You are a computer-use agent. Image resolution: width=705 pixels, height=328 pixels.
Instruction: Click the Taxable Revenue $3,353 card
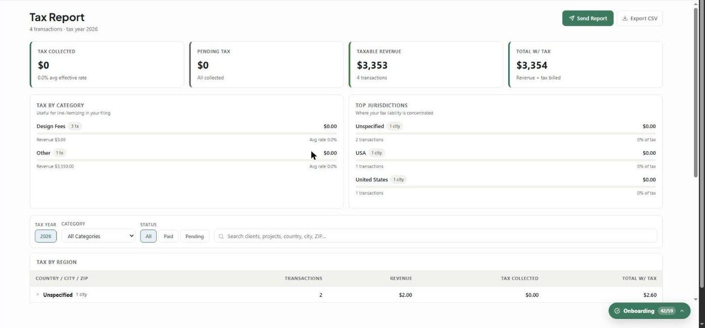pyautogui.click(x=426, y=64)
